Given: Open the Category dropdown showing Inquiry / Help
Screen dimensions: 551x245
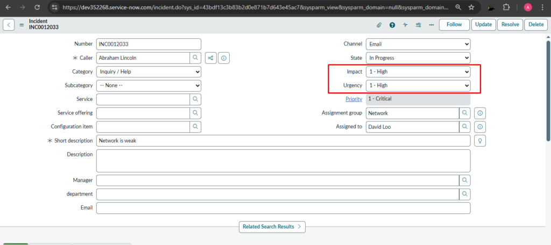Looking at the screenshot, I should [x=149, y=71].
